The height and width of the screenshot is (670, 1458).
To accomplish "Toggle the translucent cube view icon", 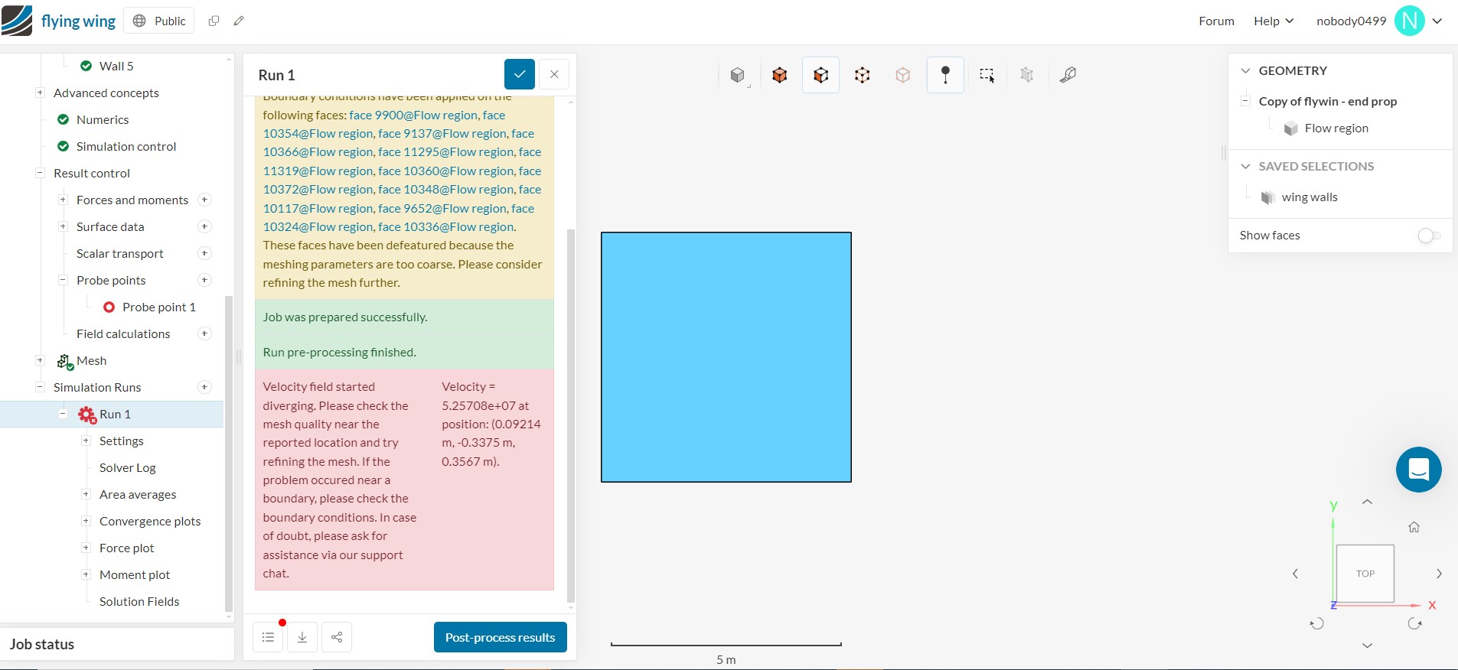I will click(x=903, y=75).
